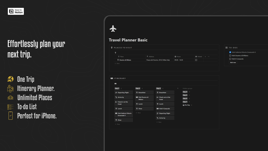Open Day 1 Lunch card
Image resolution: width=268 pixels, height=151 pixels.
[123, 109]
